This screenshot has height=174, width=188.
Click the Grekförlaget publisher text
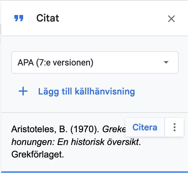pos(37,154)
